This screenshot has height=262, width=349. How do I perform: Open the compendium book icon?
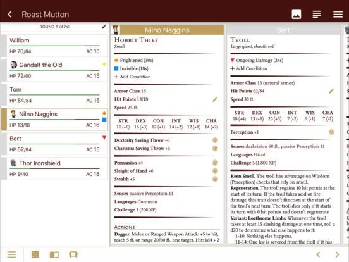tap(54, 254)
